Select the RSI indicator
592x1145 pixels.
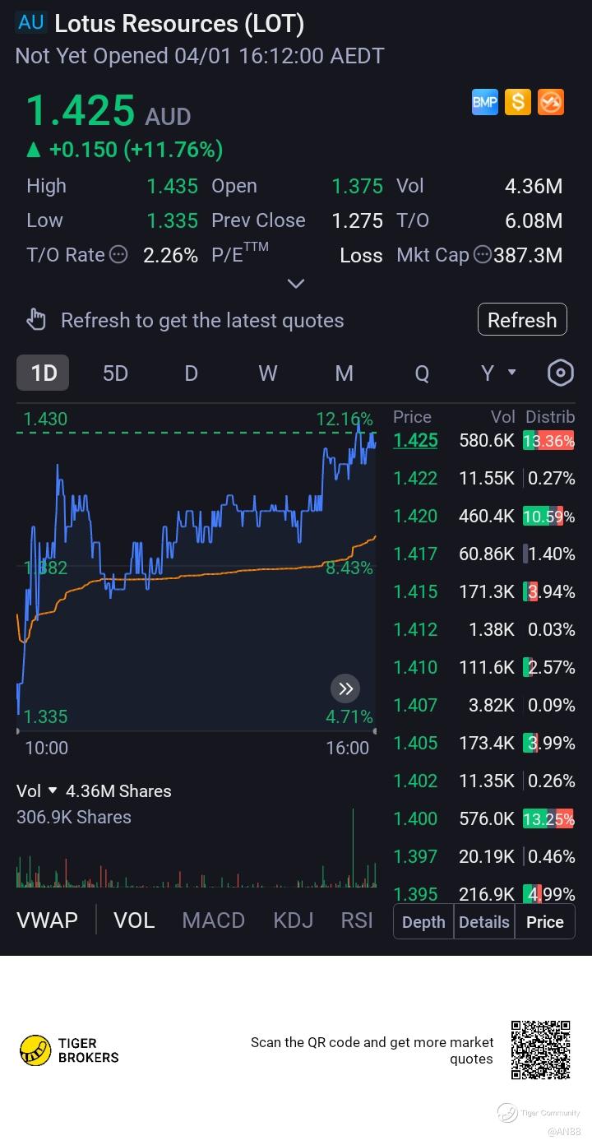click(357, 920)
